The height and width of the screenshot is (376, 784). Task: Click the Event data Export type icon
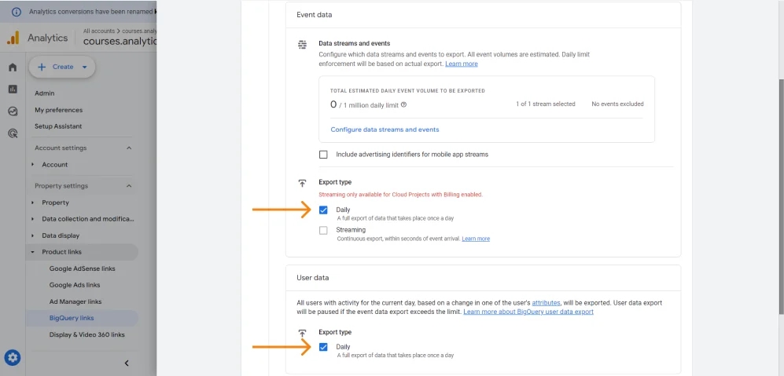(x=302, y=183)
